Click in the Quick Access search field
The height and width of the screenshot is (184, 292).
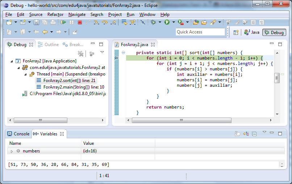pos(200,32)
